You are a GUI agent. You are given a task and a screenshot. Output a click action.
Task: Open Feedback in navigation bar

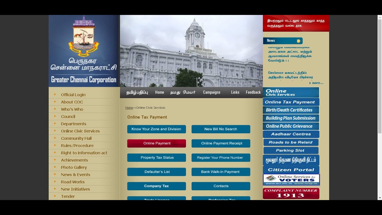point(253,92)
